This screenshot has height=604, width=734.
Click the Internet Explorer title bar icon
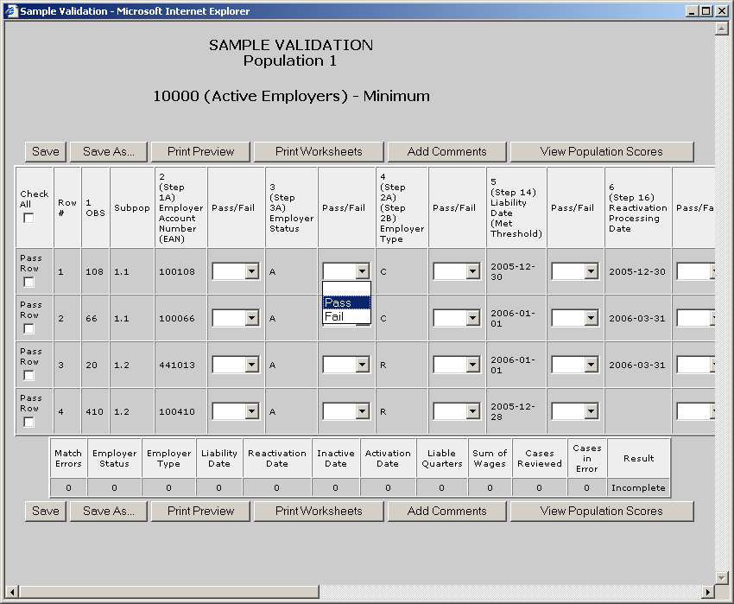click(11, 10)
